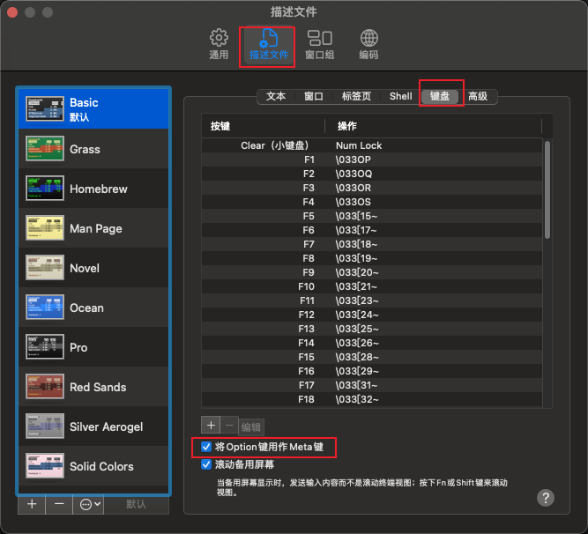Screen dimensions: 588x534
Task: Click the Novel profile thumbnail
Action: [x=45, y=268]
